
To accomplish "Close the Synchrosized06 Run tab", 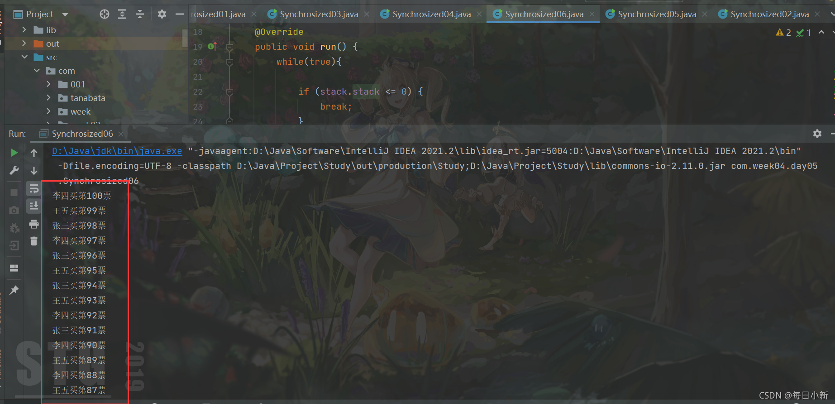I will pos(121,134).
